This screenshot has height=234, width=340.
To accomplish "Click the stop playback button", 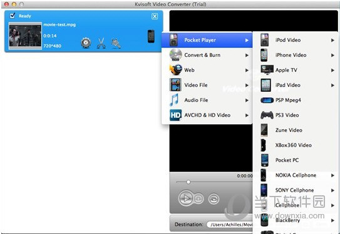I will pos(198,198).
